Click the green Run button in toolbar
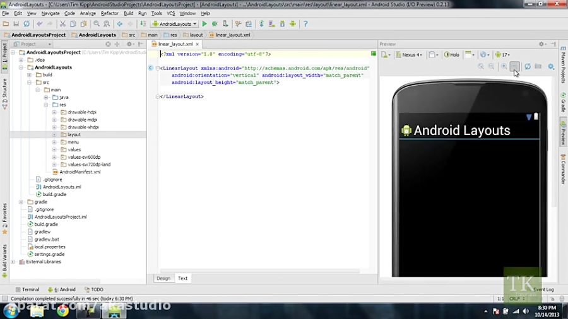Screen dimensions: 568x319 pos(204,24)
